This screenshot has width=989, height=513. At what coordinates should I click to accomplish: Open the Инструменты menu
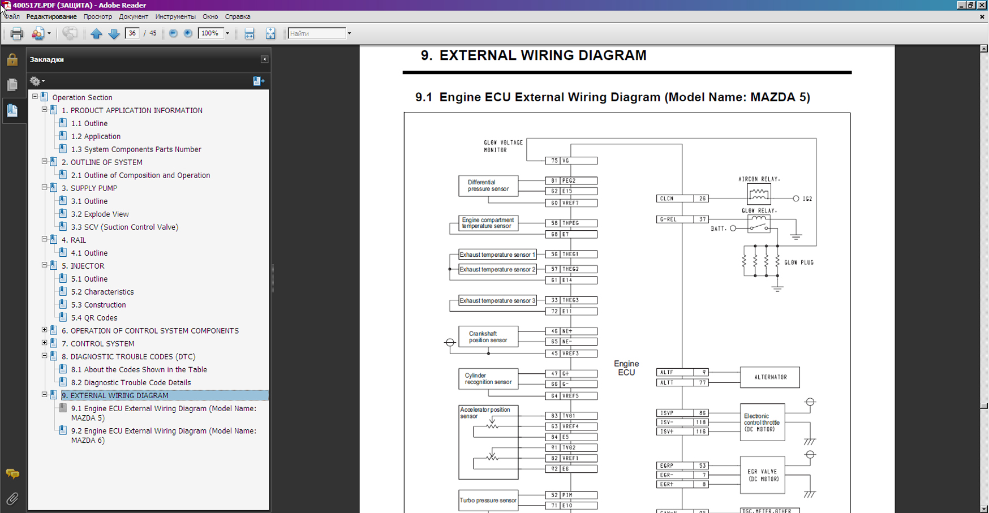[x=175, y=16]
